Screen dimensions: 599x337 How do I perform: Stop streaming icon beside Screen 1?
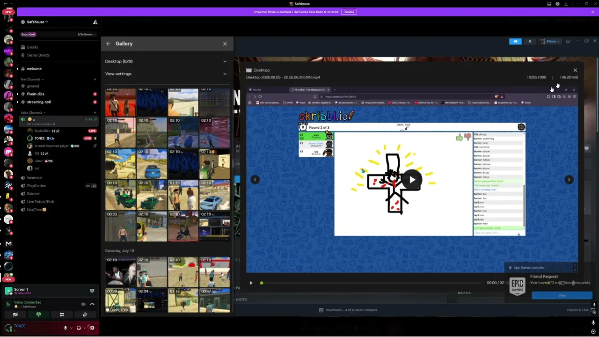click(92, 291)
